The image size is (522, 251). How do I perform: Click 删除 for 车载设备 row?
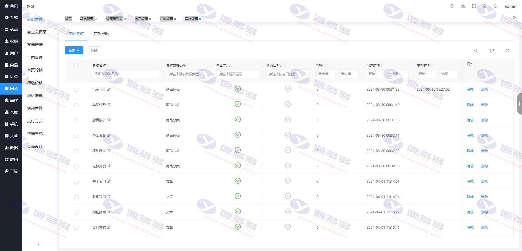click(485, 105)
